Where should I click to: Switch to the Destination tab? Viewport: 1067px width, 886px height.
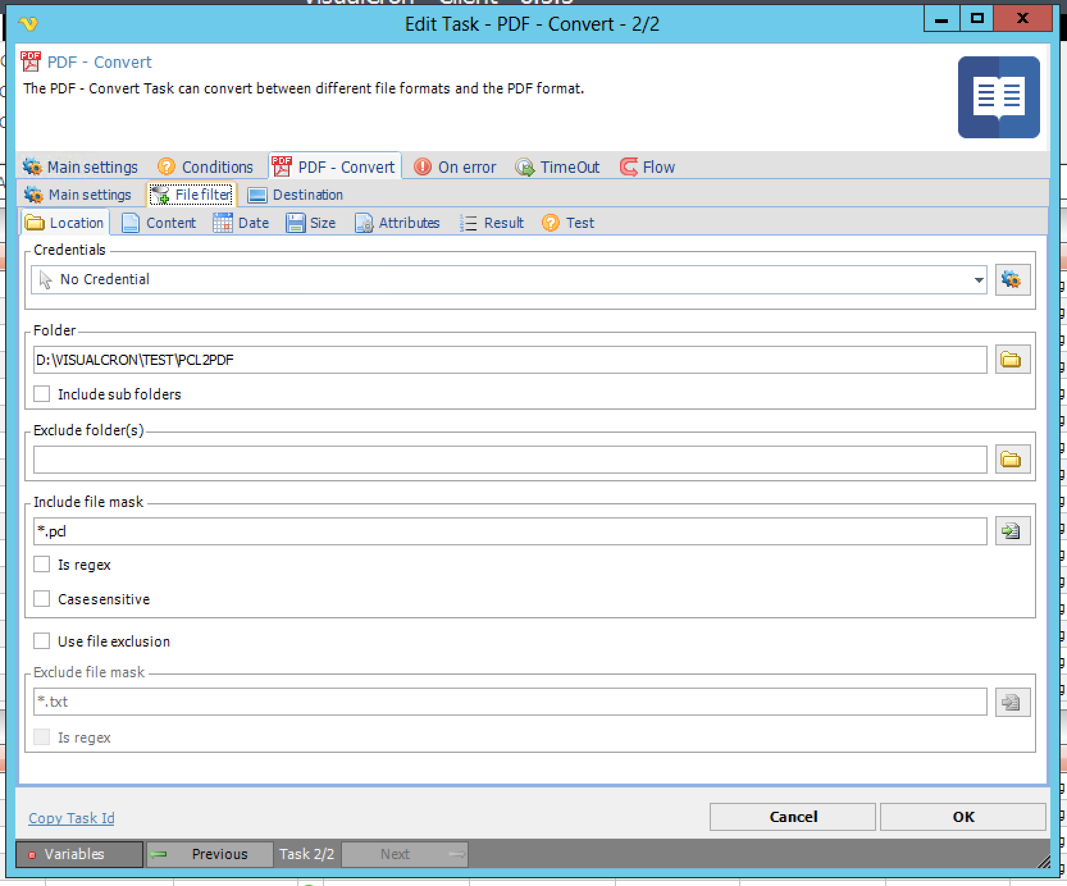[296, 195]
